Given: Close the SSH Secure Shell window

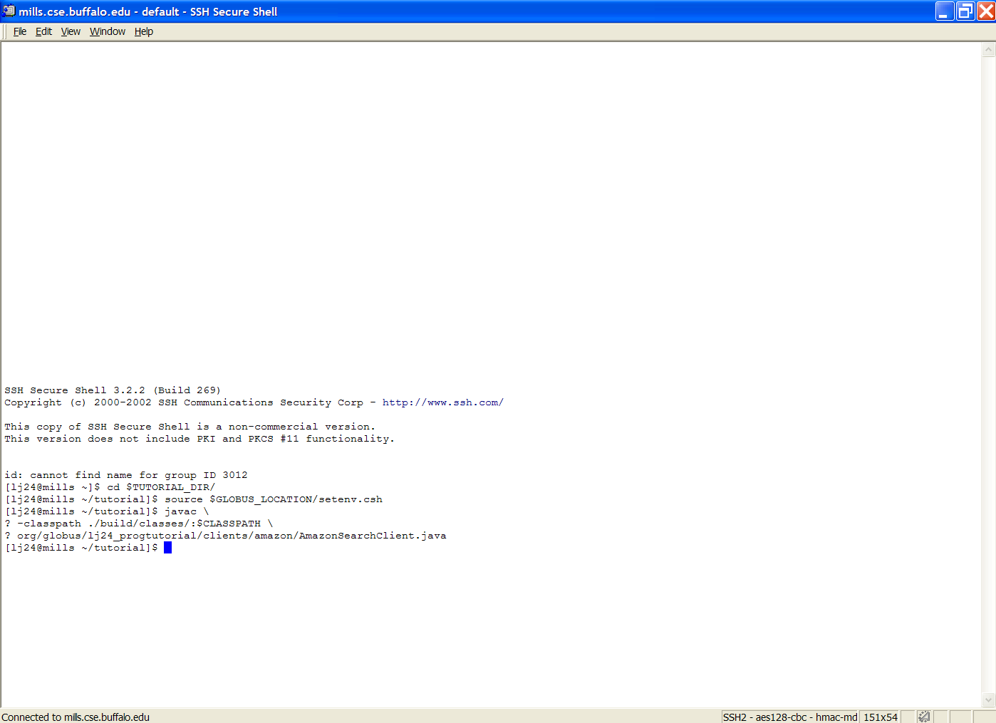Looking at the screenshot, I should coord(986,11).
